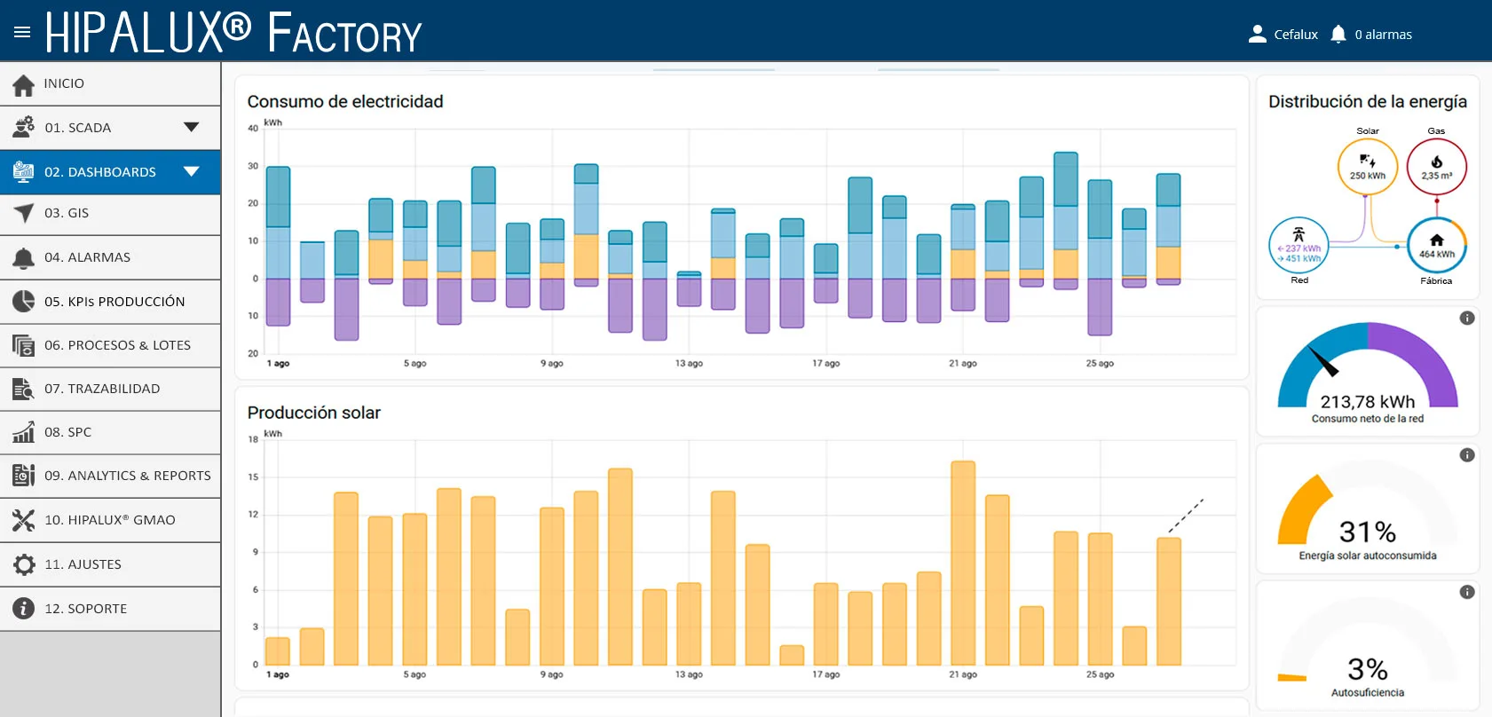Screen dimensions: 1492x717
Task: Click the Cefalux user profile icon
Action: tap(1257, 34)
